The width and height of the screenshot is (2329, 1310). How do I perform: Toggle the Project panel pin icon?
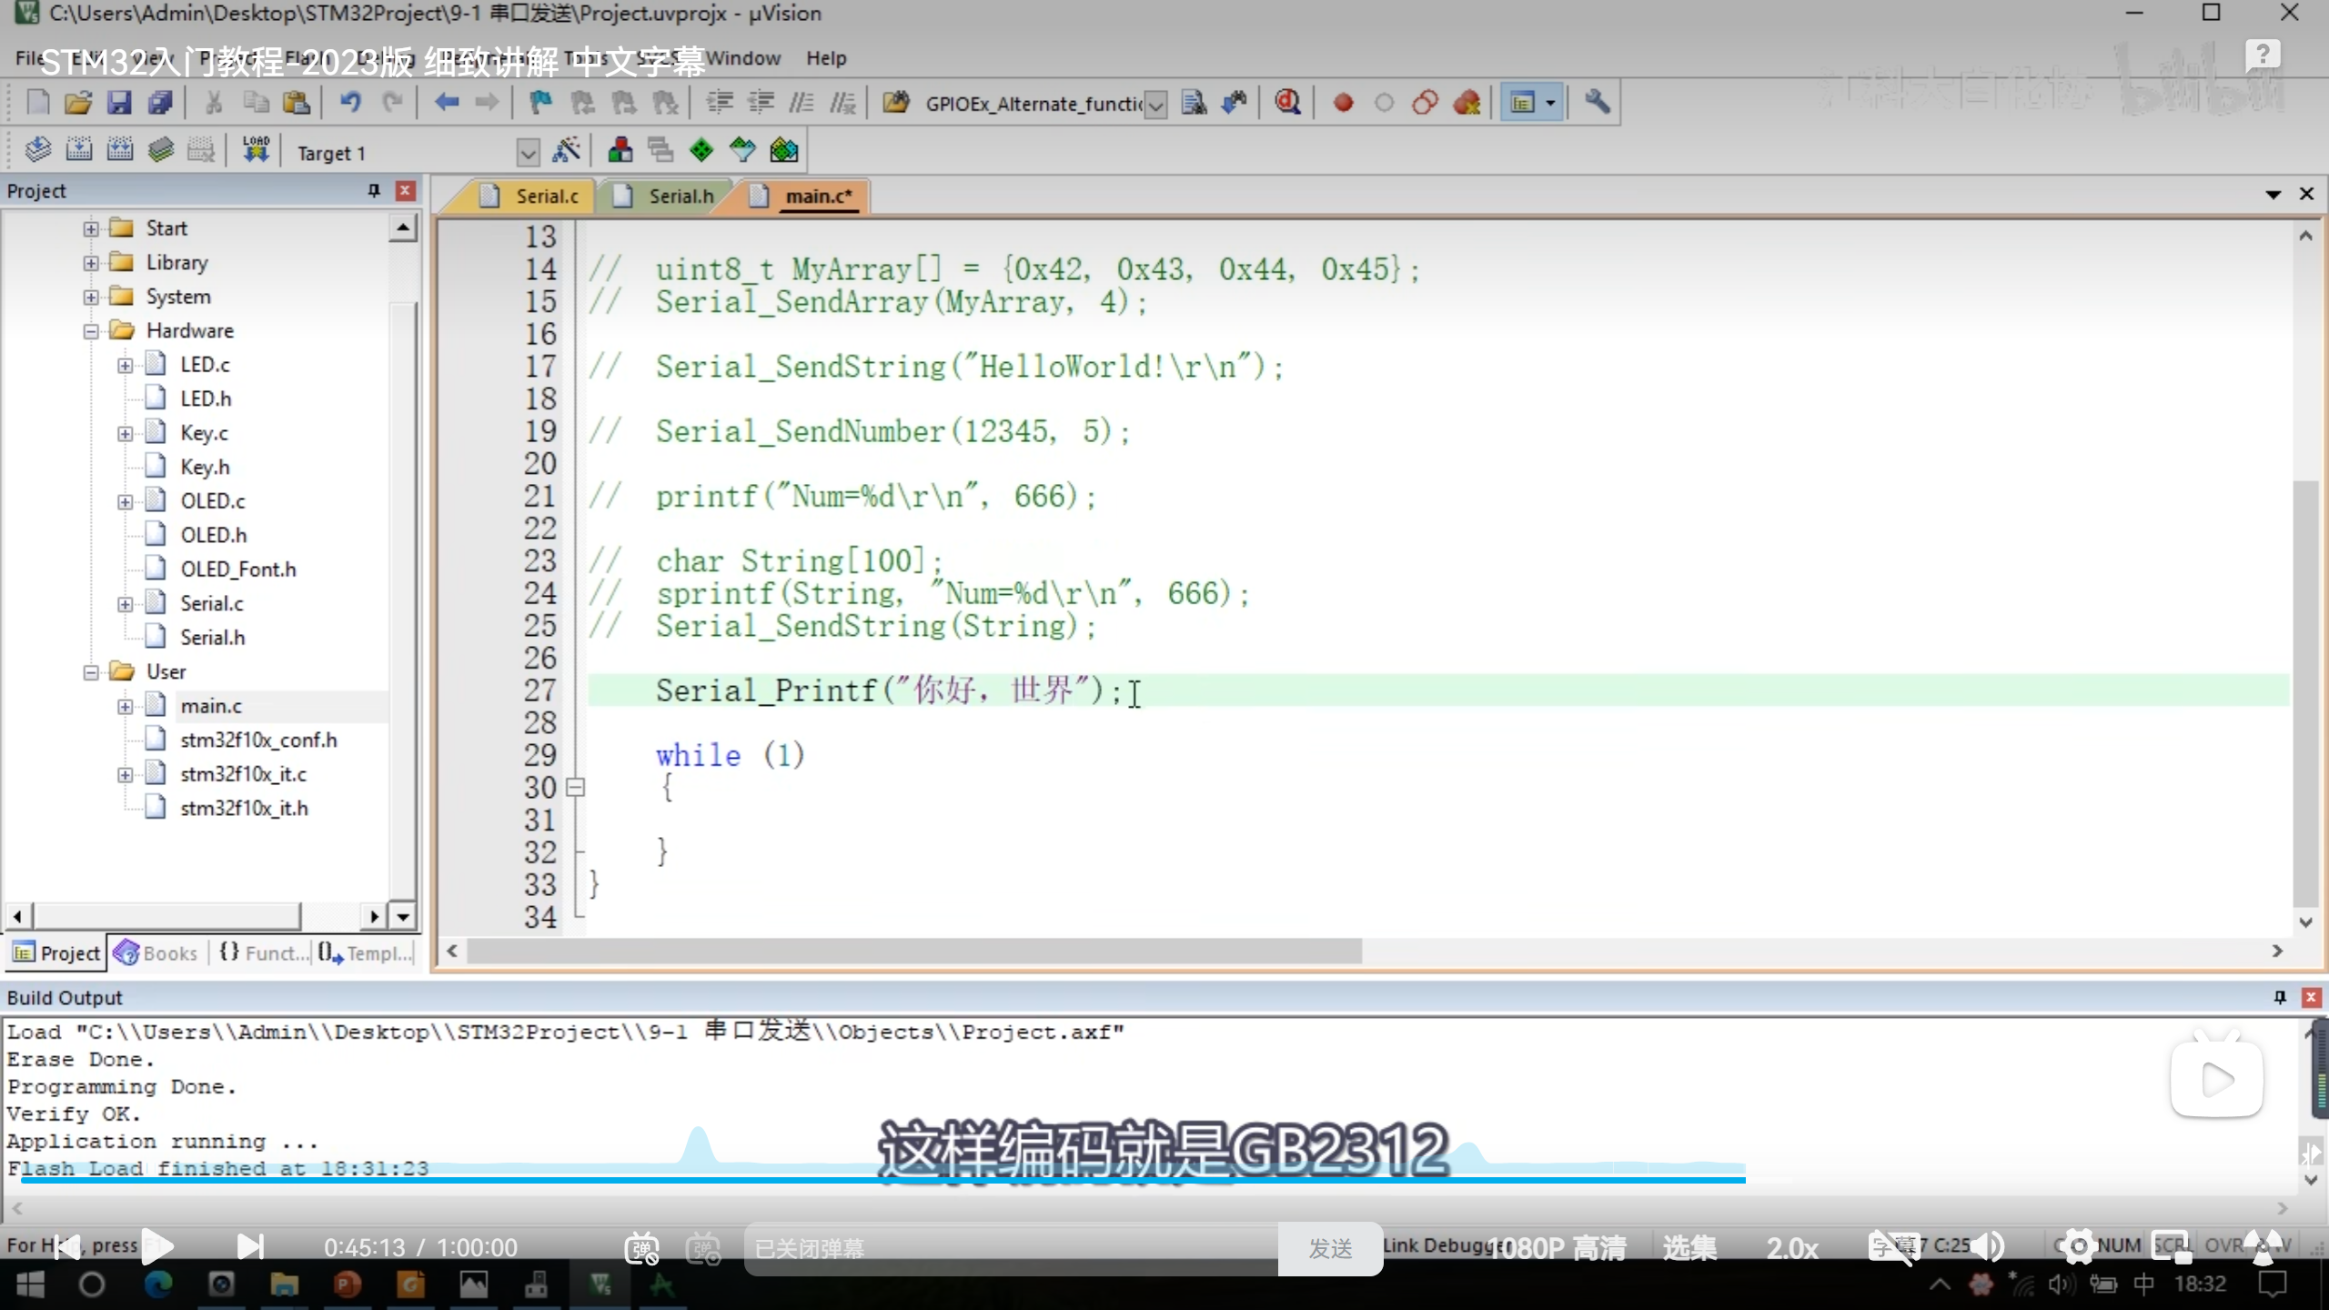tap(373, 190)
